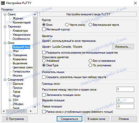Click the В новом окне button

(97, 119)
